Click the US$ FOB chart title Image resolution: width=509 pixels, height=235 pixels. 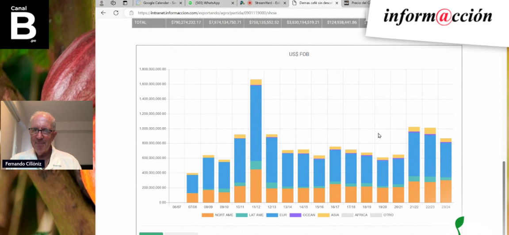tap(299, 54)
